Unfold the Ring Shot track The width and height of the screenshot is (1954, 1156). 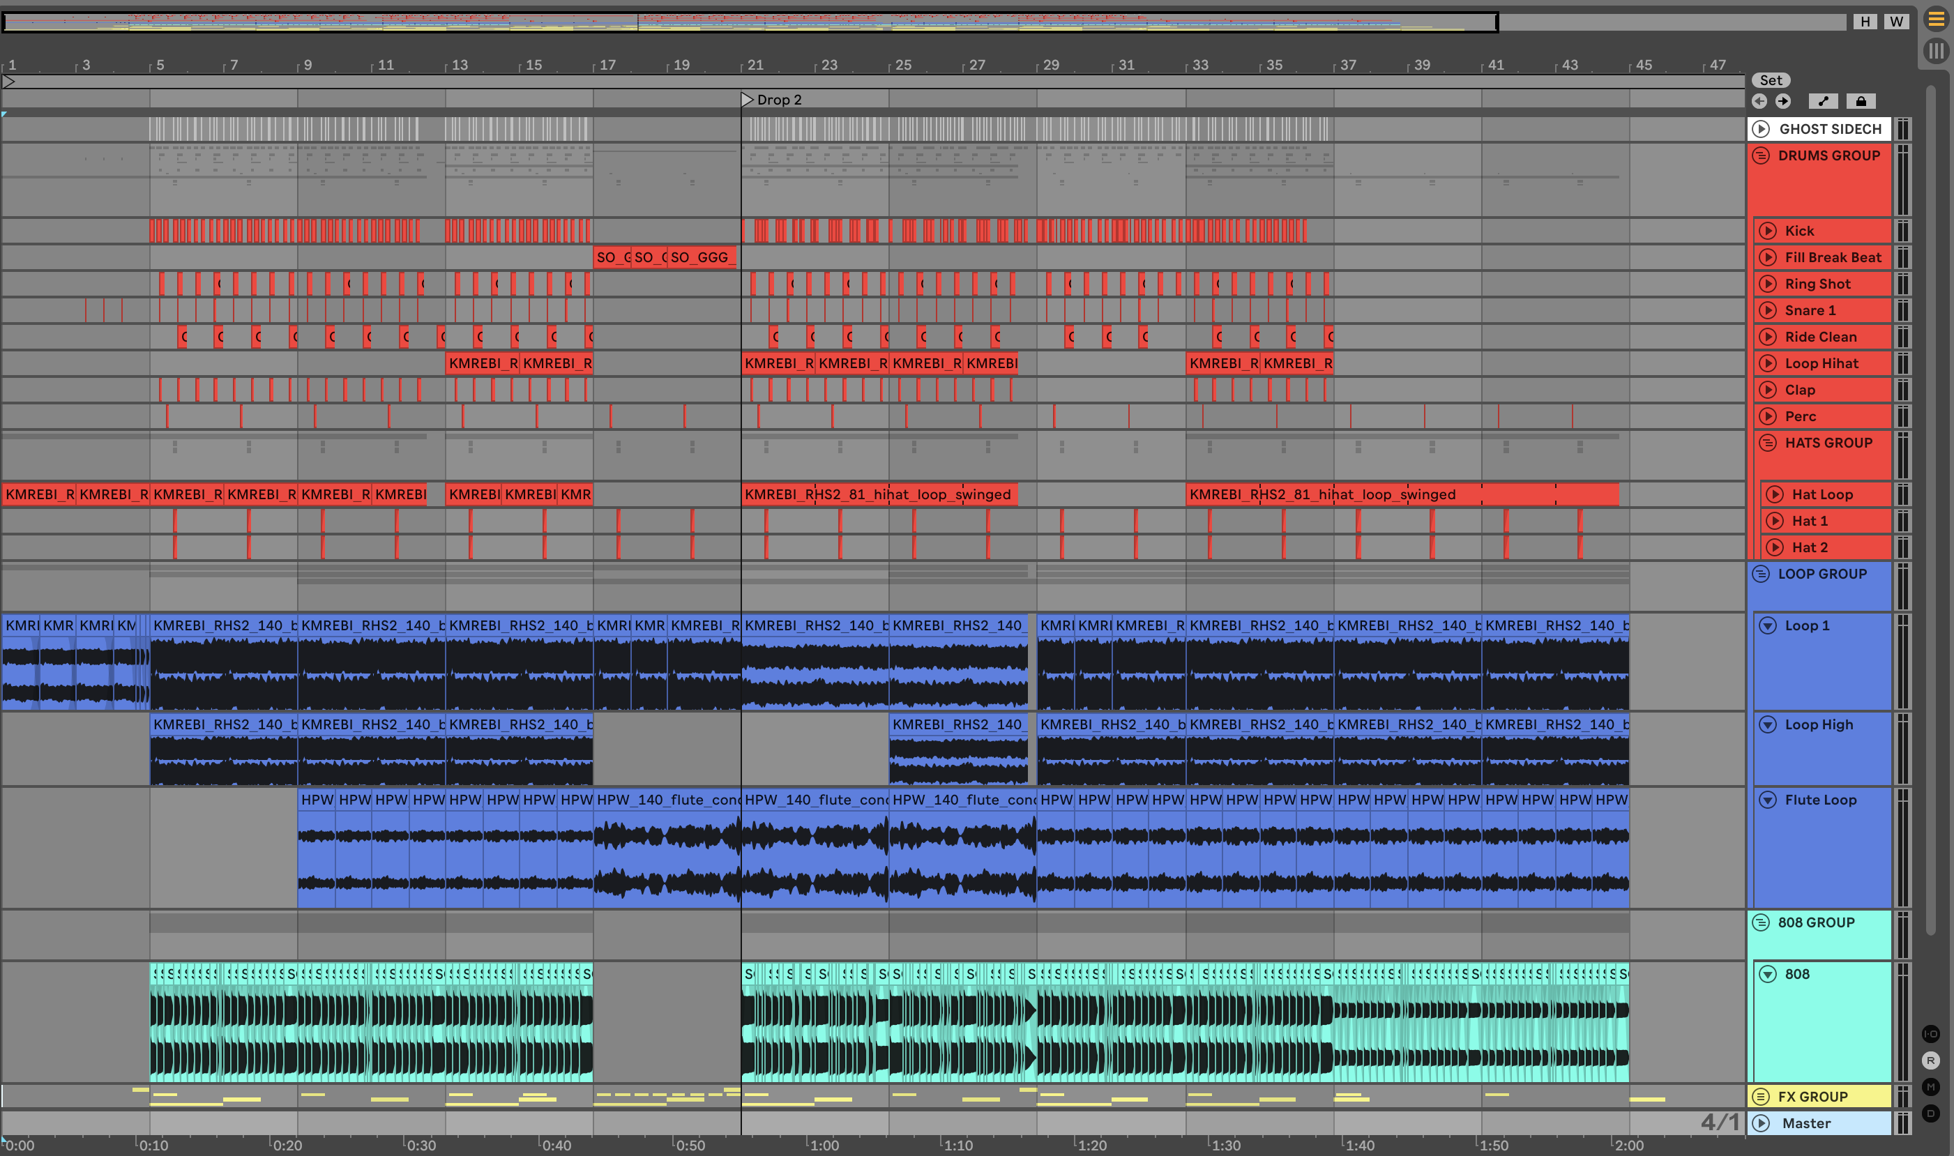1768,284
